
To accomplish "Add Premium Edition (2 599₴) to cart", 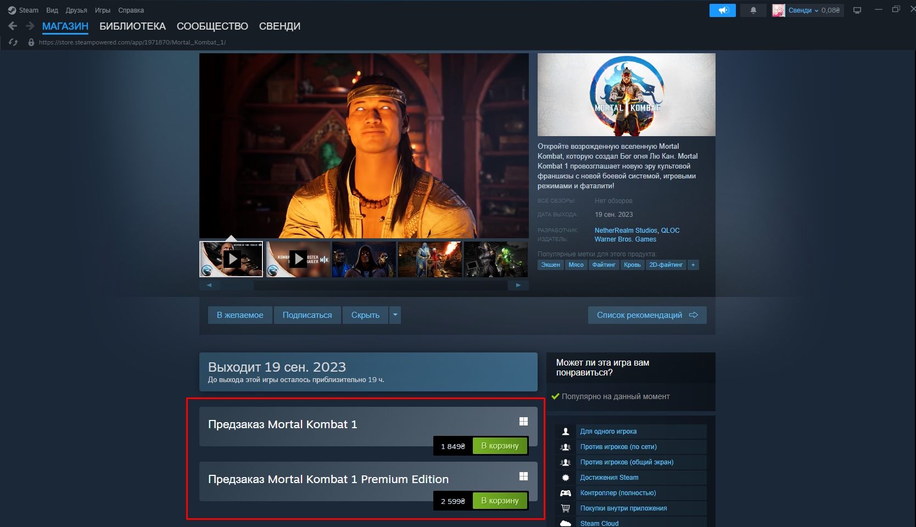I will (500, 501).
